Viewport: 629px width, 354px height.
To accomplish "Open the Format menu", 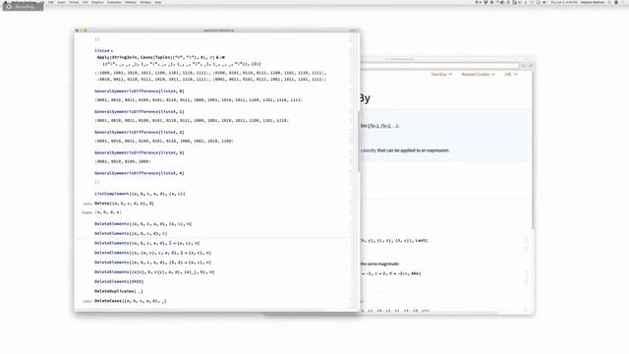I will 74,2.
